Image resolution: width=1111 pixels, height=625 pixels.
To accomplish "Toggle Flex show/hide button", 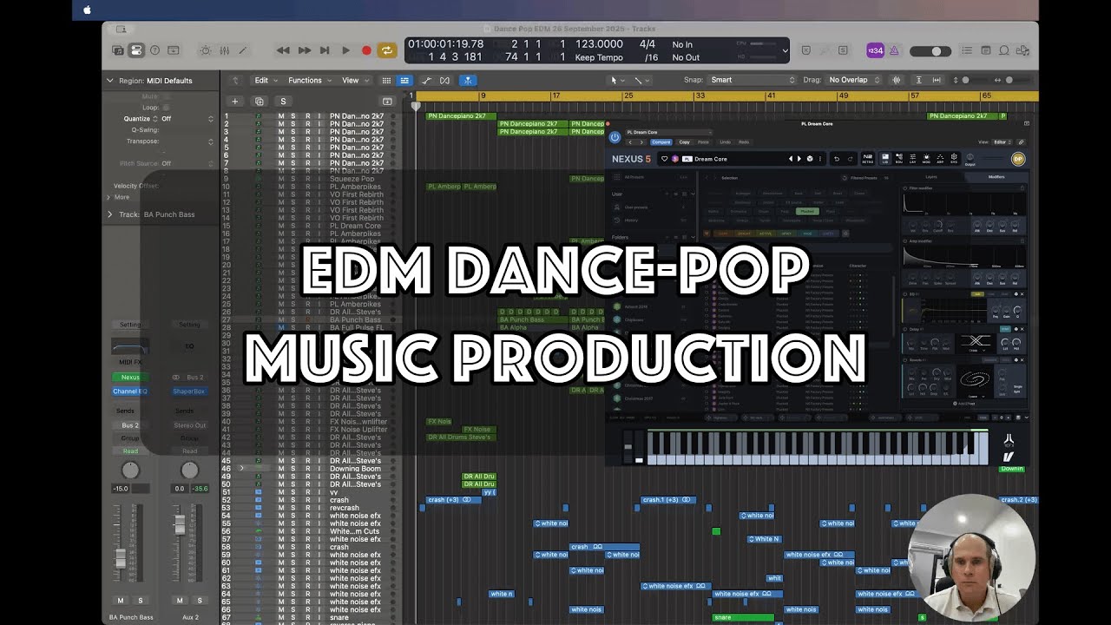I will point(444,80).
